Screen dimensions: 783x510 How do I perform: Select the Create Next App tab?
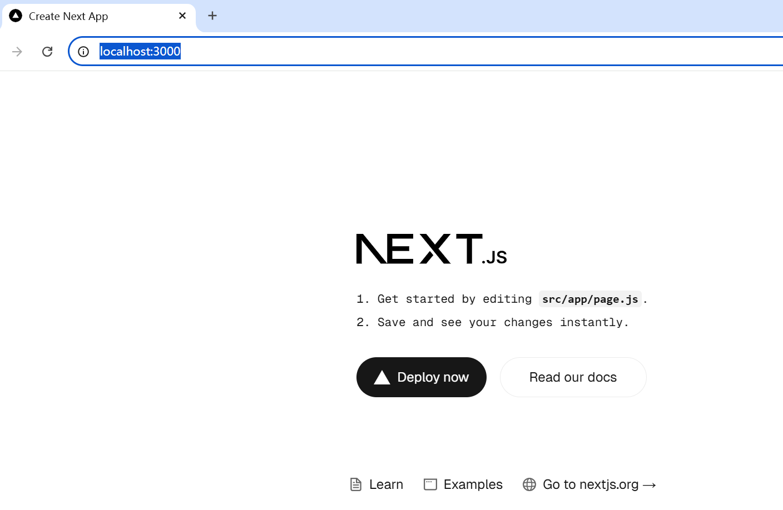98,16
